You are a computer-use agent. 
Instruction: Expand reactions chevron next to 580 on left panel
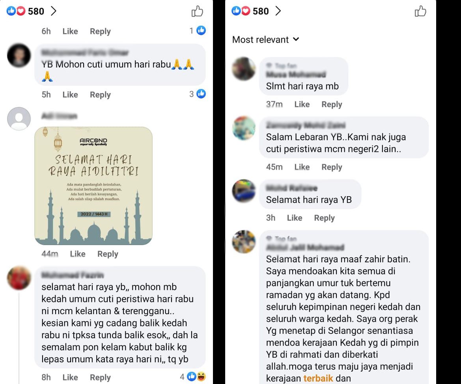point(53,11)
